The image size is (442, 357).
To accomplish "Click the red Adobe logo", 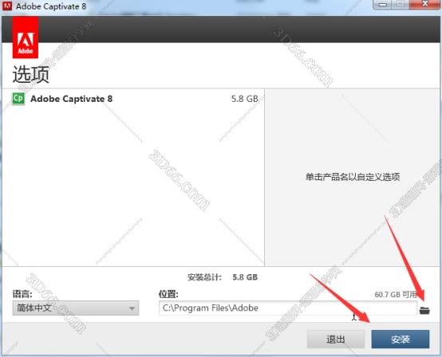I will click(x=26, y=37).
